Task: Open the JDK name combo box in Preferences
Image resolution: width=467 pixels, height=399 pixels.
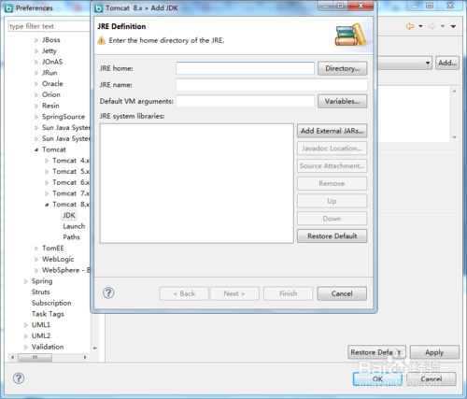Action: pyautogui.click(x=404, y=63)
